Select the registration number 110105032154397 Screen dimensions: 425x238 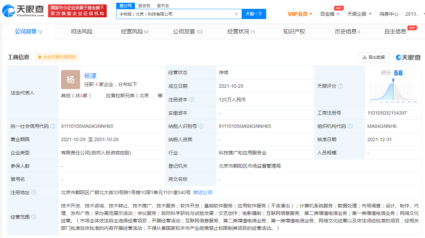[387, 113]
